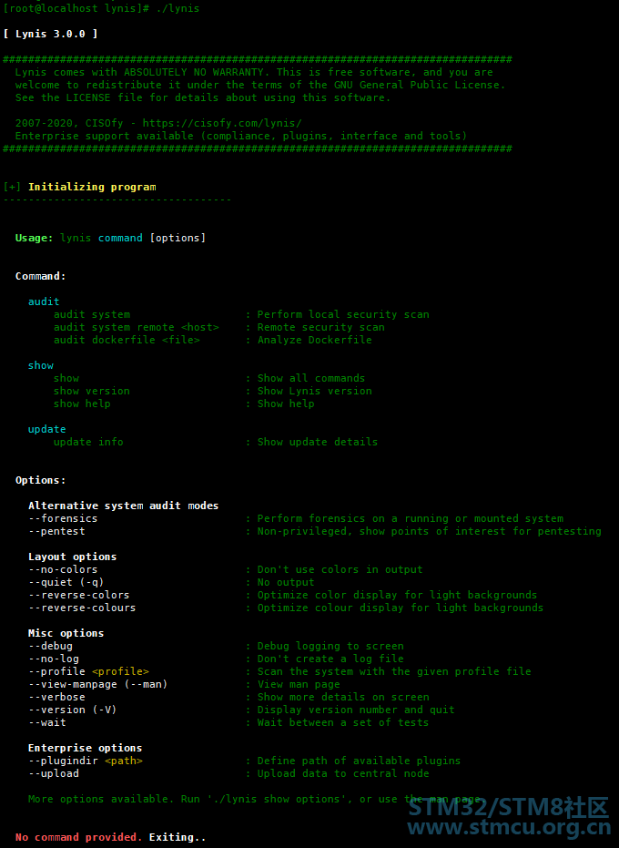Viewport: 619px width, 848px height.
Task: Select the 'Lynis 3.0.0' version banner
Action: pyautogui.click(x=50, y=34)
